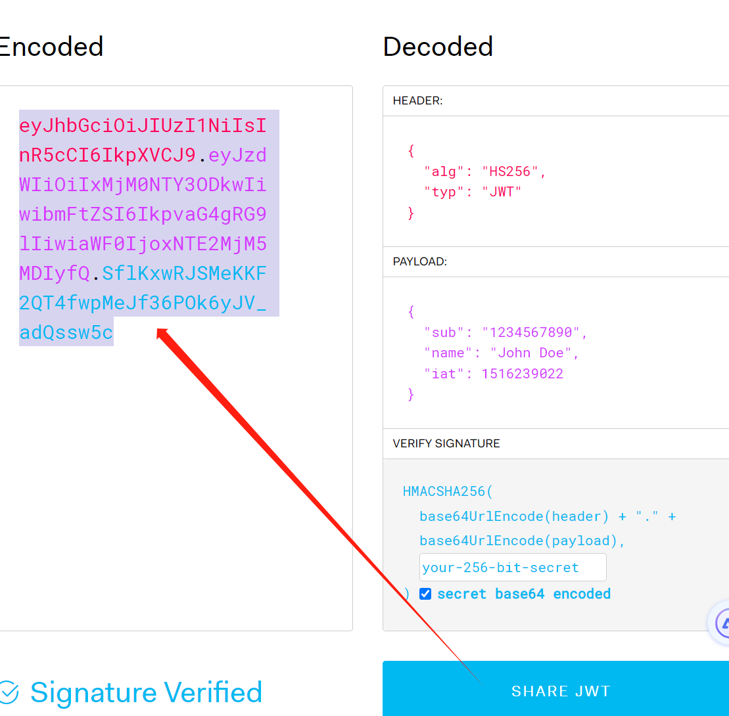Select the PAYLOAD section label
729x716 pixels.
420,261
